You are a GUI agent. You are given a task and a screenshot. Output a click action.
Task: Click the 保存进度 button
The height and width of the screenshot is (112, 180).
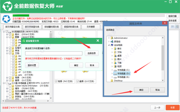[172, 21]
